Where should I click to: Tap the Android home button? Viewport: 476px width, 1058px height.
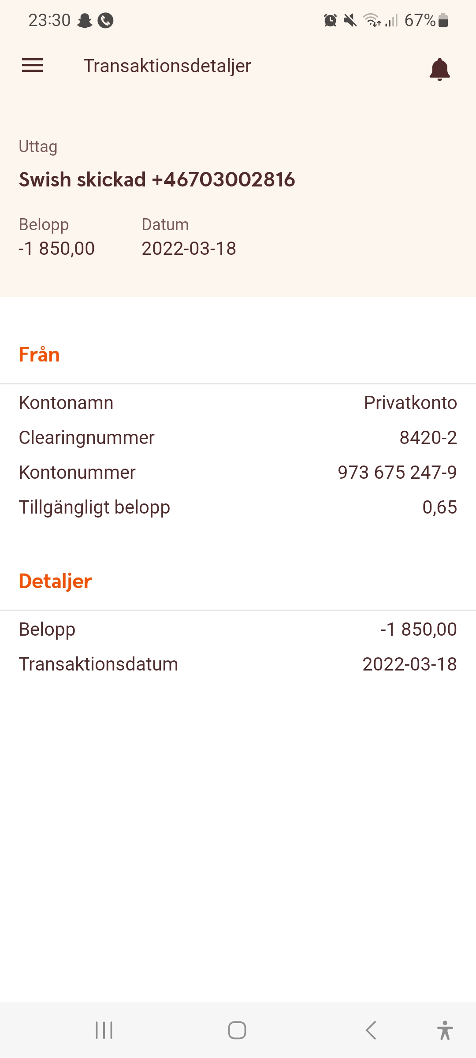coord(237,1030)
